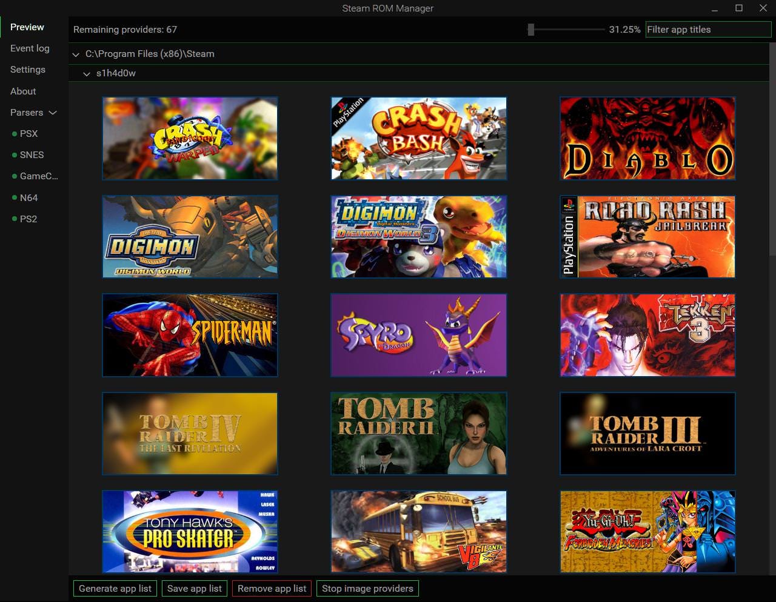
Task: Click the SNES parser status indicator
Action: tap(15, 154)
